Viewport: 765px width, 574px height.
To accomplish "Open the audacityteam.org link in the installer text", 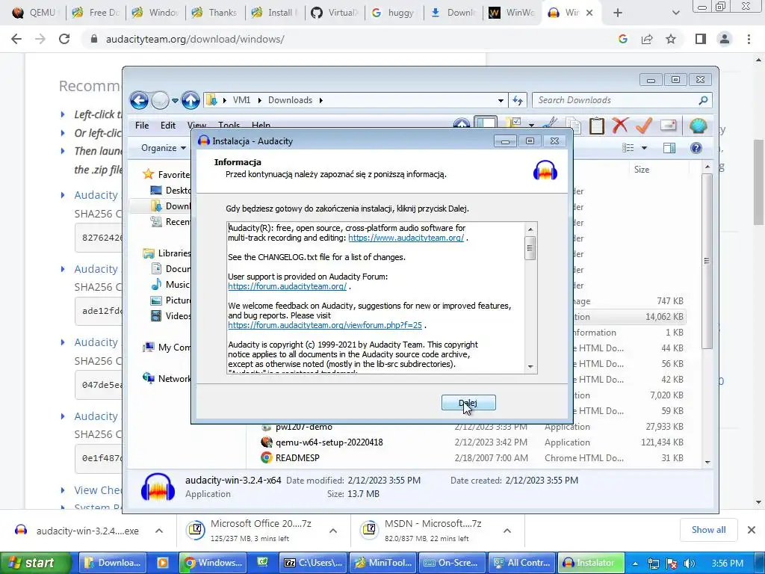I will (406, 238).
